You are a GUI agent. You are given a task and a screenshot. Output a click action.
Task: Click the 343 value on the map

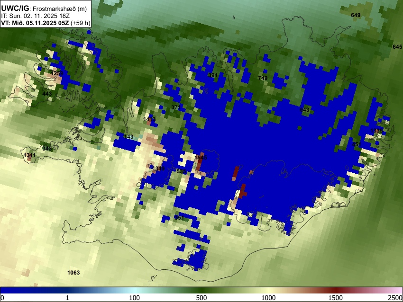pos(47,149)
